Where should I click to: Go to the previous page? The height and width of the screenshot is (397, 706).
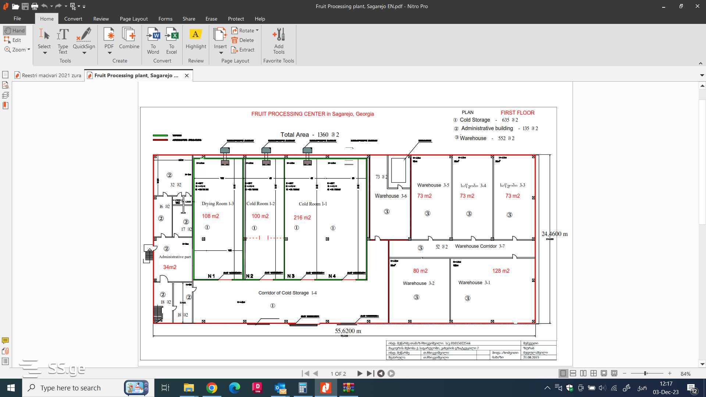(315, 373)
